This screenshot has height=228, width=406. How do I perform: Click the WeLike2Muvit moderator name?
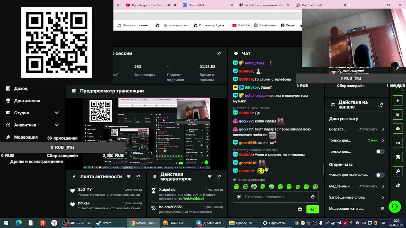(194, 199)
